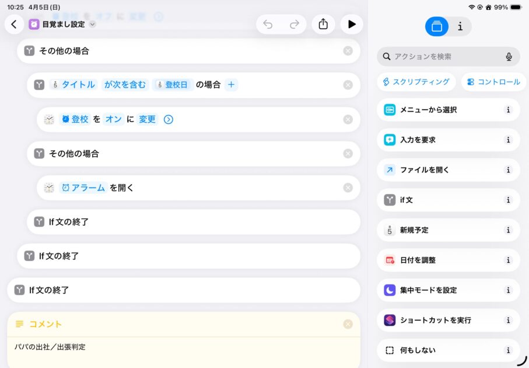Open the コントロール category
The image size is (529, 368).
[x=493, y=82]
